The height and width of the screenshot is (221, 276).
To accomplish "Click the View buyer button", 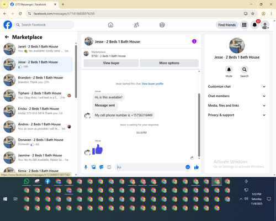I will (111, 63).
